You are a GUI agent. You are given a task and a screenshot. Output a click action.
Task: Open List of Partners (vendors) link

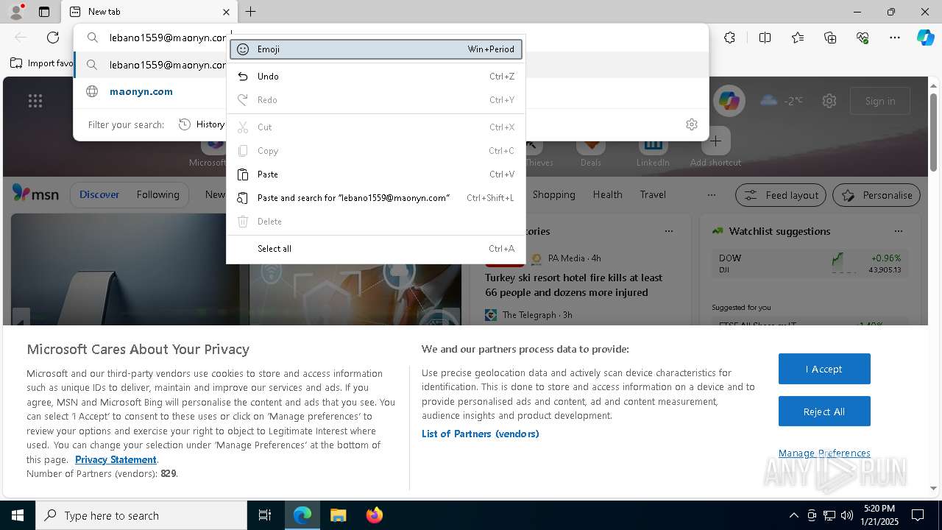click(481, 434)
